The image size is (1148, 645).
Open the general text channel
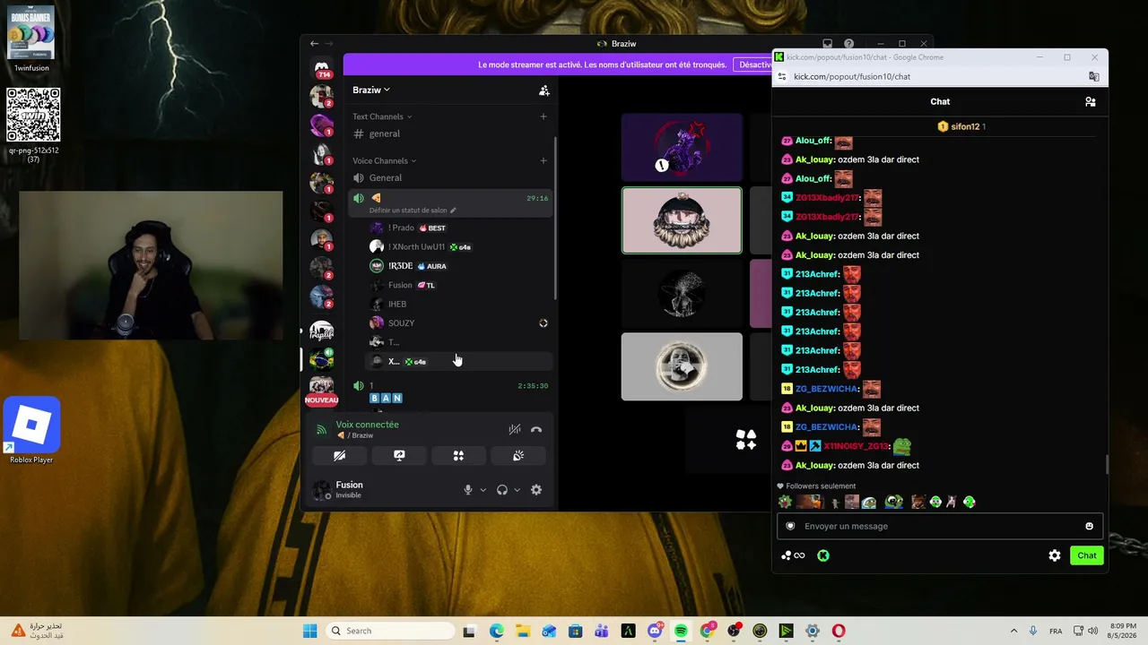[x=448, y=134]
